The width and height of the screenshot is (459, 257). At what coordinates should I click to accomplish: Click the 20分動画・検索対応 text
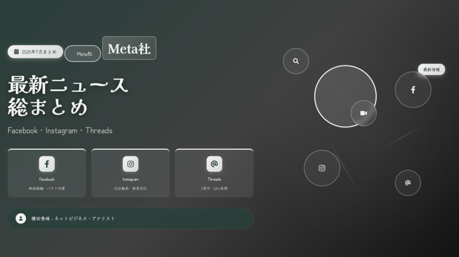(x=130, y=188)
